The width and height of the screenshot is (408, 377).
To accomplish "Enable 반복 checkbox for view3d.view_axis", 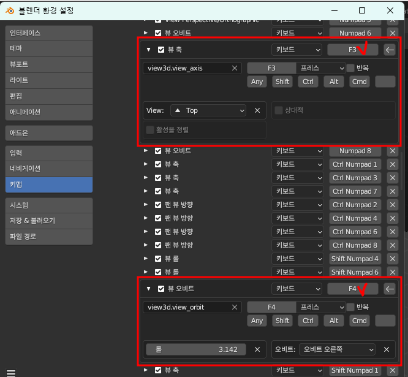I will (350, 68).
